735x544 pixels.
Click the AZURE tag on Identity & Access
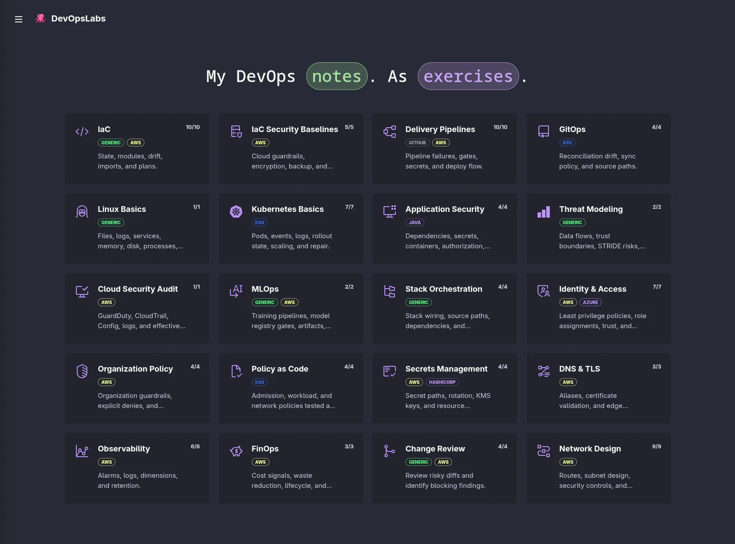tap(591, 302)
